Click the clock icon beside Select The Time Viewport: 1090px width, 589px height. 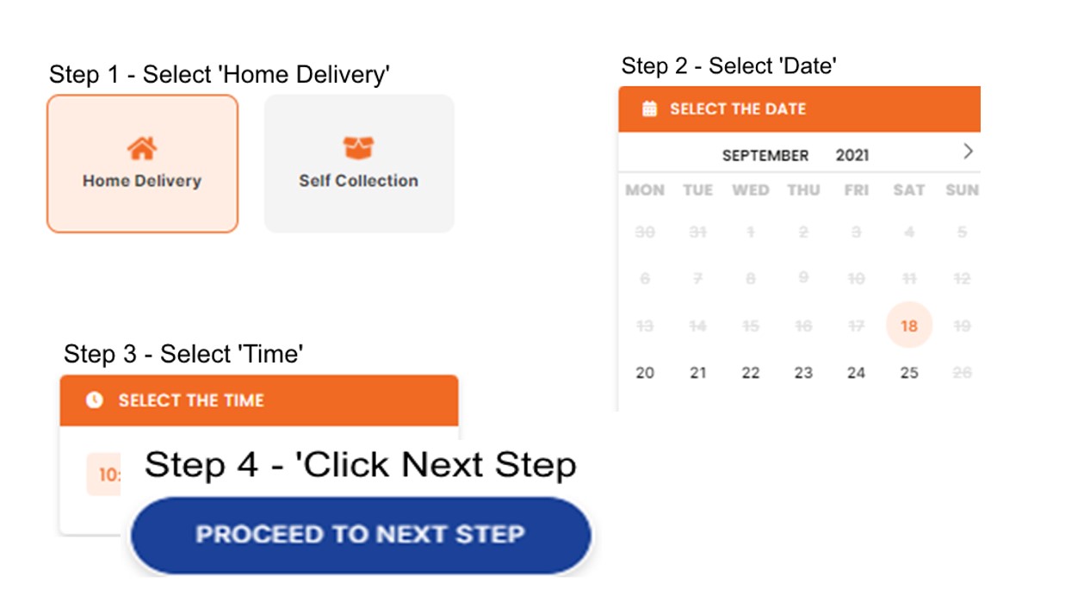(x=95, y=400)
